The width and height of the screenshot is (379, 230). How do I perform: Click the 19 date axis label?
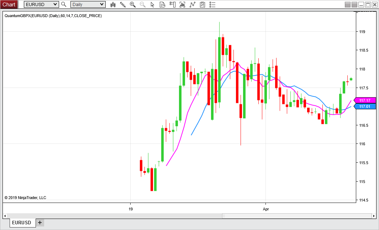[x=131, y=209]
